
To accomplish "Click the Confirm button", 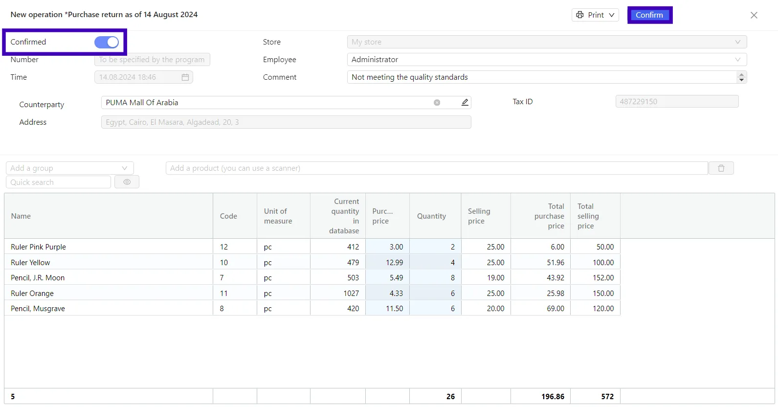I will pos(649,15).
